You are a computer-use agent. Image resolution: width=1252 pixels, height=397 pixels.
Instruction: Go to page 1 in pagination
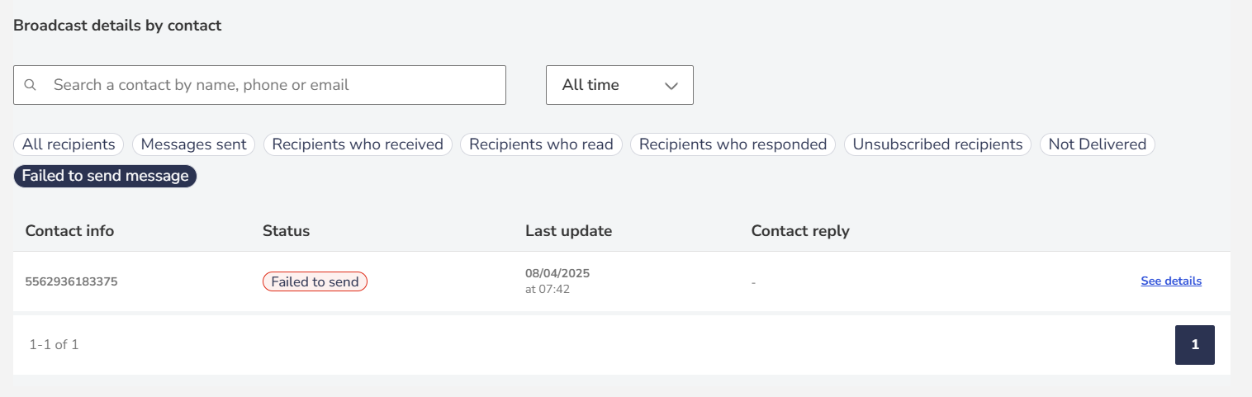point(1195,345)
